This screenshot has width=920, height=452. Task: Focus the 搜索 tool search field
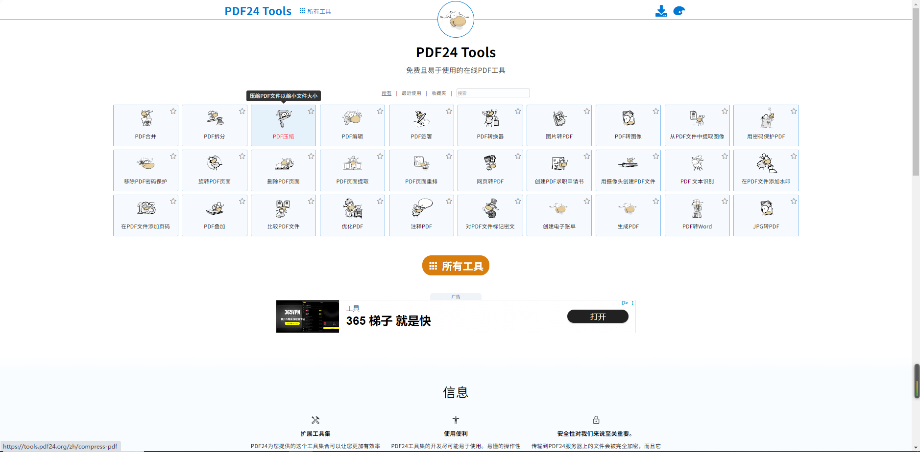click(493, 93)
